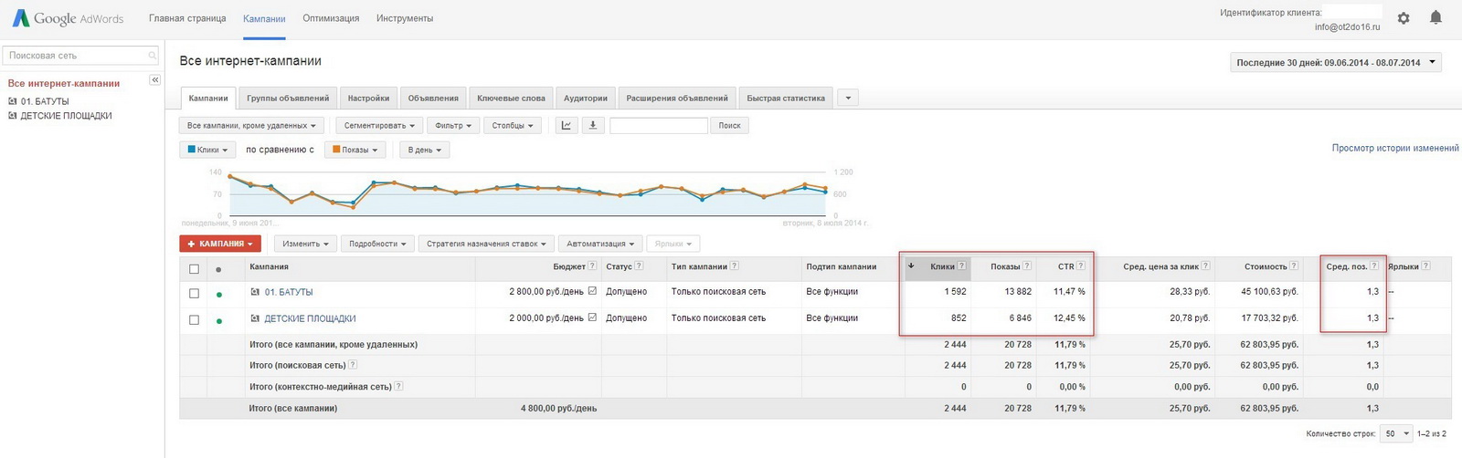The height and width of the screenshot is (458, 1462).
Task: Switch to Группы объявлений tab
Action: [288, 98]
